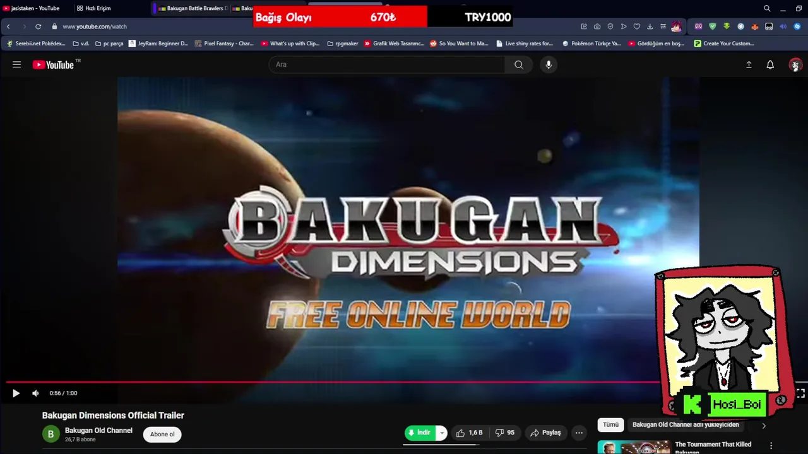Open the Serebii.net Pokédex bookmark

(x=36, y=44)
